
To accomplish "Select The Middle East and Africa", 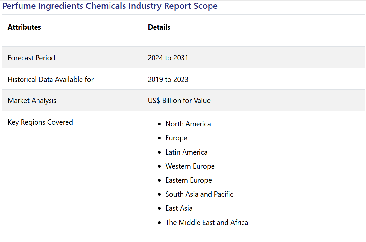I will pyautogui.click(x=207, y=222).
